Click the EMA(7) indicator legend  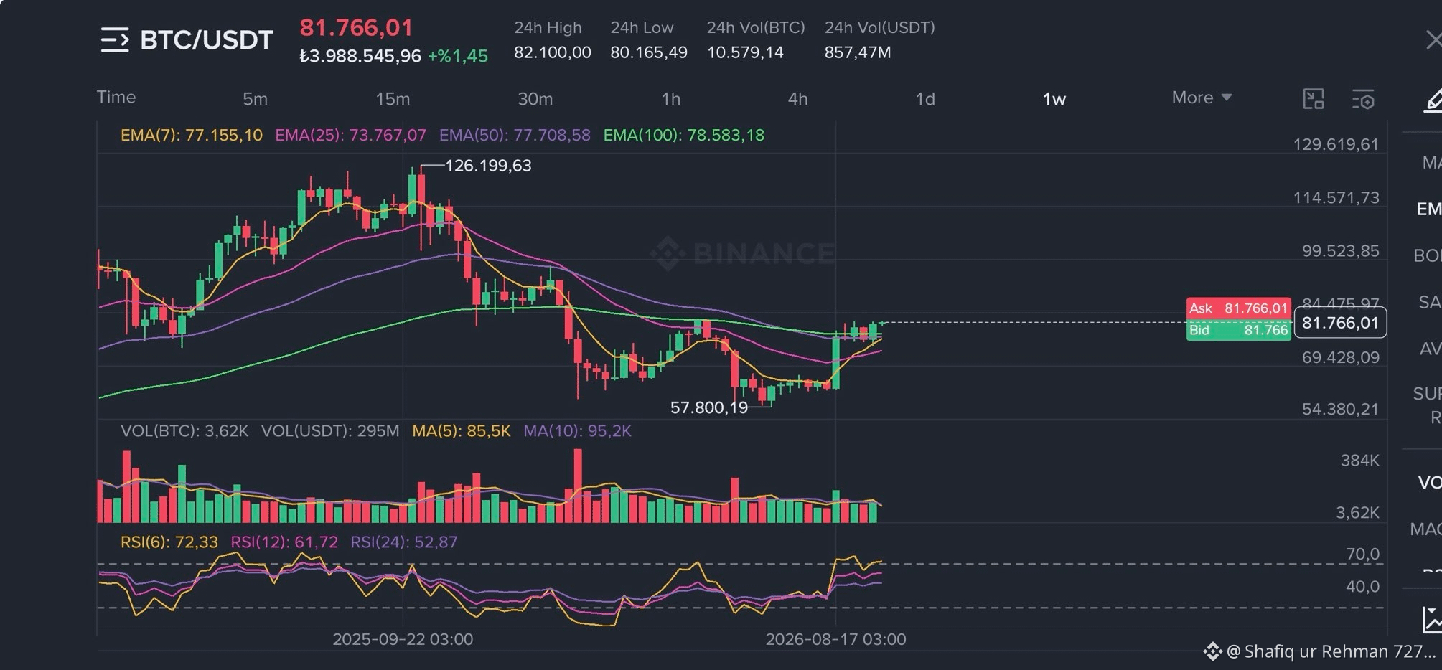pyautogui.click(x=192, y=135)
